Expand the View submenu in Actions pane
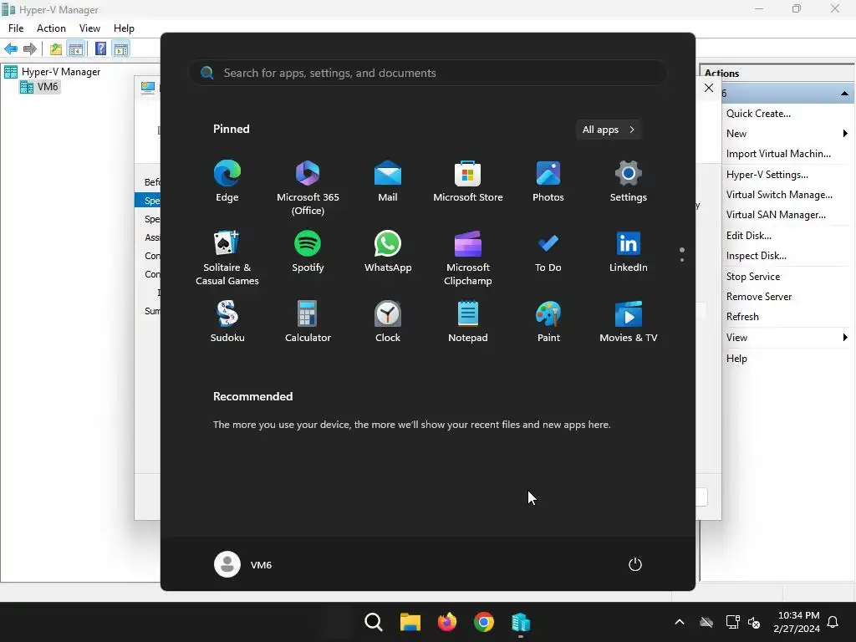Viewport: 856px width, 642px height. click(786, 338)
